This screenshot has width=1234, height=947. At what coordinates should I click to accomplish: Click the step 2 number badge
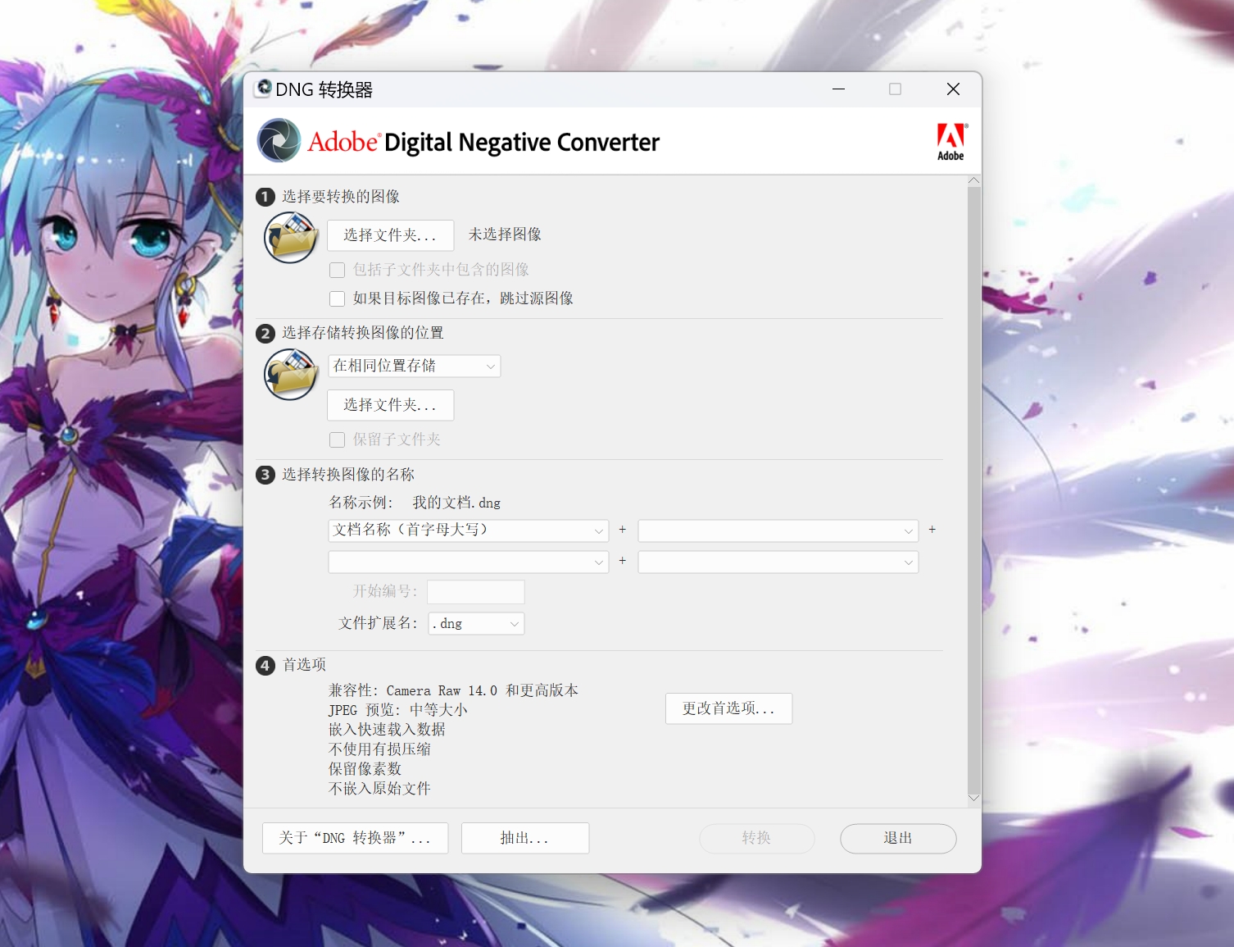(x=265, y=334)
